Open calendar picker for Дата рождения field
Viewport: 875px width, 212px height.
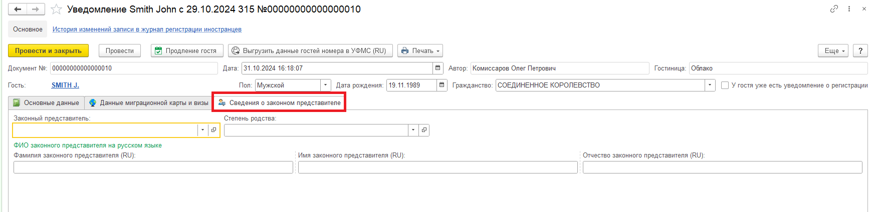pyautogui.click(x=442, y=85)
